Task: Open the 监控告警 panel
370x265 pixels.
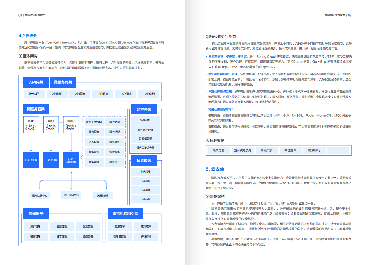Action: point(145,109)
